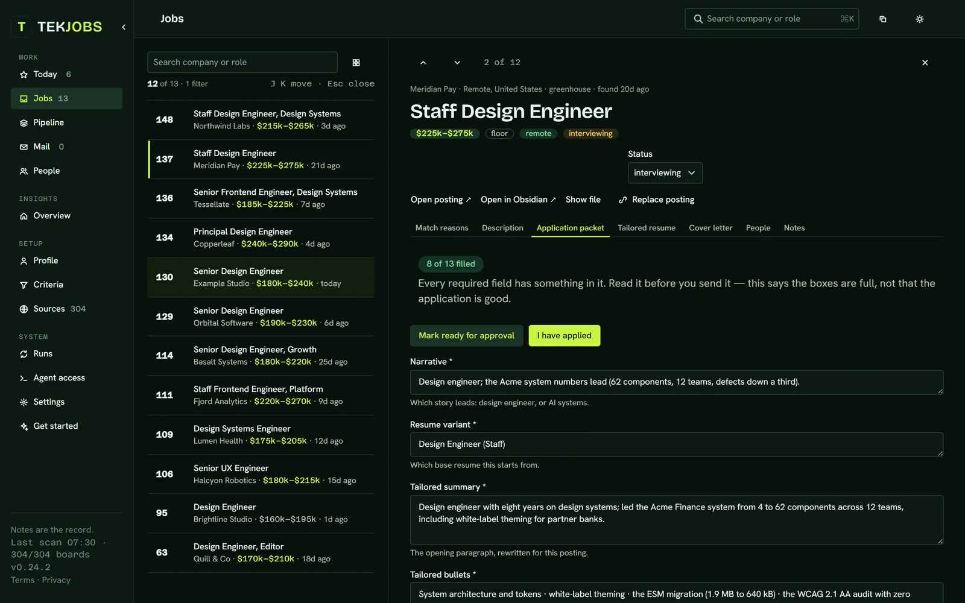Click the remote tag in job header
This screenshot has width=965, height=603.
pos(538,133)
